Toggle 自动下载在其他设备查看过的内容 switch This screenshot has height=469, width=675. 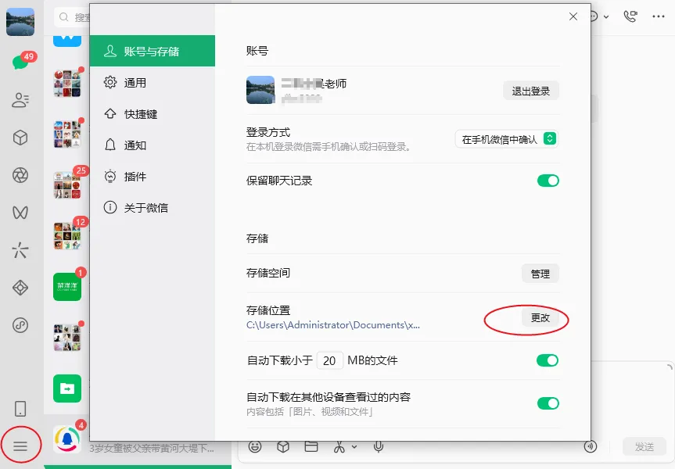(548, 403)
